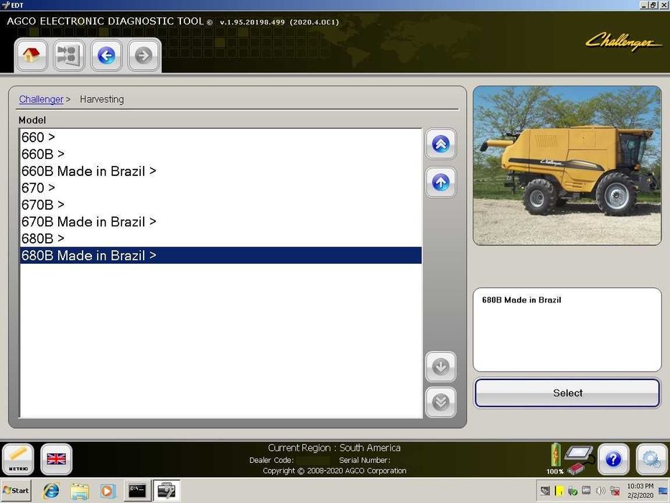Select model 670B
Image resolution: width=670 pixels, height=503 pixels.
click(220, 205)
